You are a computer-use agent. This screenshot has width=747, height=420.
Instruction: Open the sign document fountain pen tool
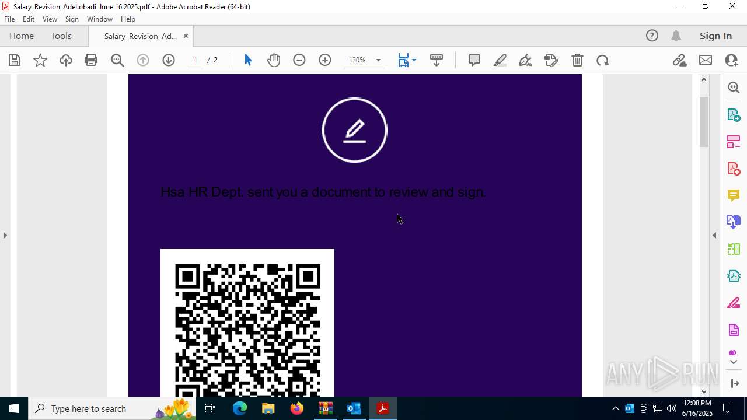(525, 60)
